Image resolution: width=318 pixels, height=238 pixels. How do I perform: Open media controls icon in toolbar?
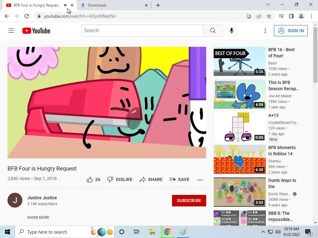281,16
